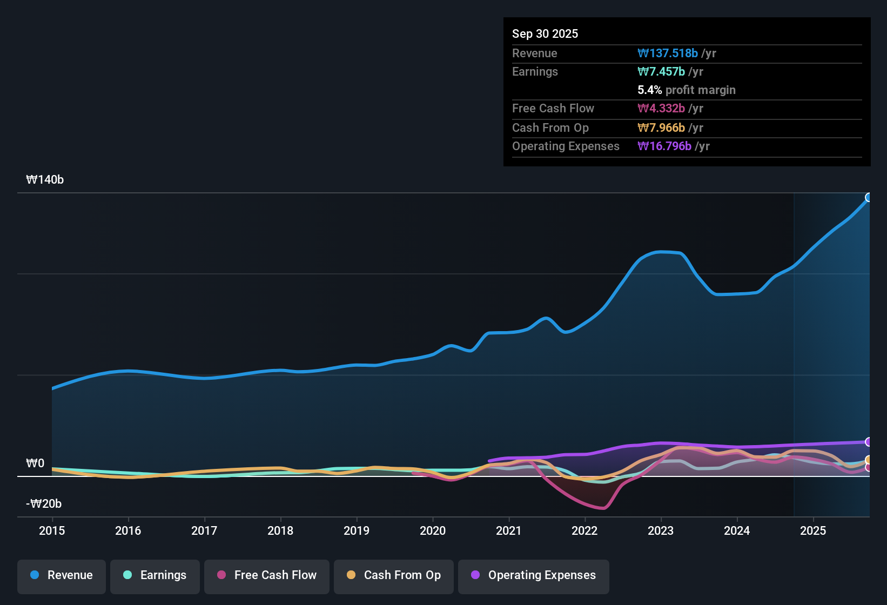Hide the Operating Expenses series
Screen dimensions: 887x605
pos(534,575)
